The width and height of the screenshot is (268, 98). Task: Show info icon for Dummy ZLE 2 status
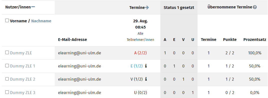pos(146,79)
